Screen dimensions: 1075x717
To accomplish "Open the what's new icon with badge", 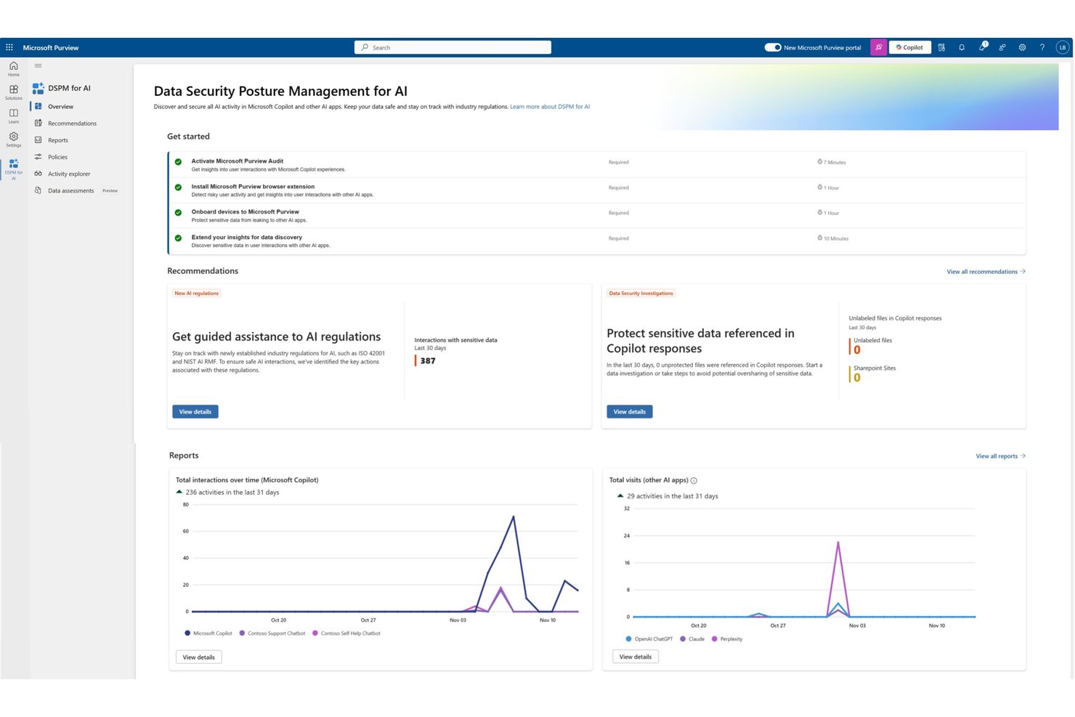I will (982, 47).
